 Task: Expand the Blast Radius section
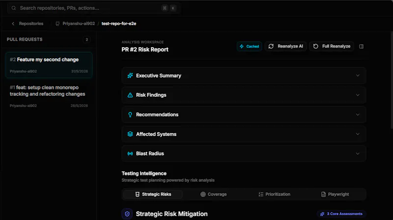pyautogui.click(x=244, y=154)
